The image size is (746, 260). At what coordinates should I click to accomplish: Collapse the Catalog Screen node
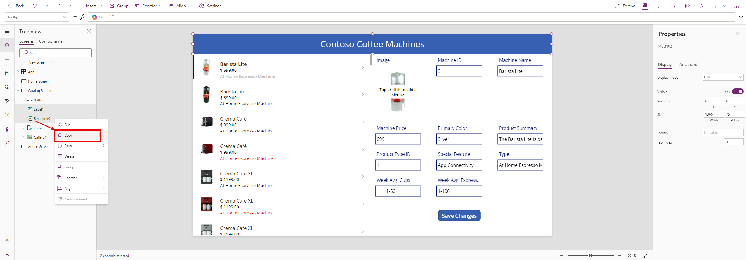18,90
